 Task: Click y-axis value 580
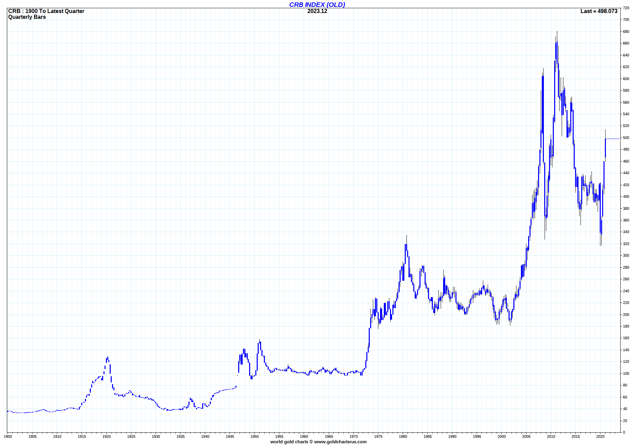[x=626, y=90]
